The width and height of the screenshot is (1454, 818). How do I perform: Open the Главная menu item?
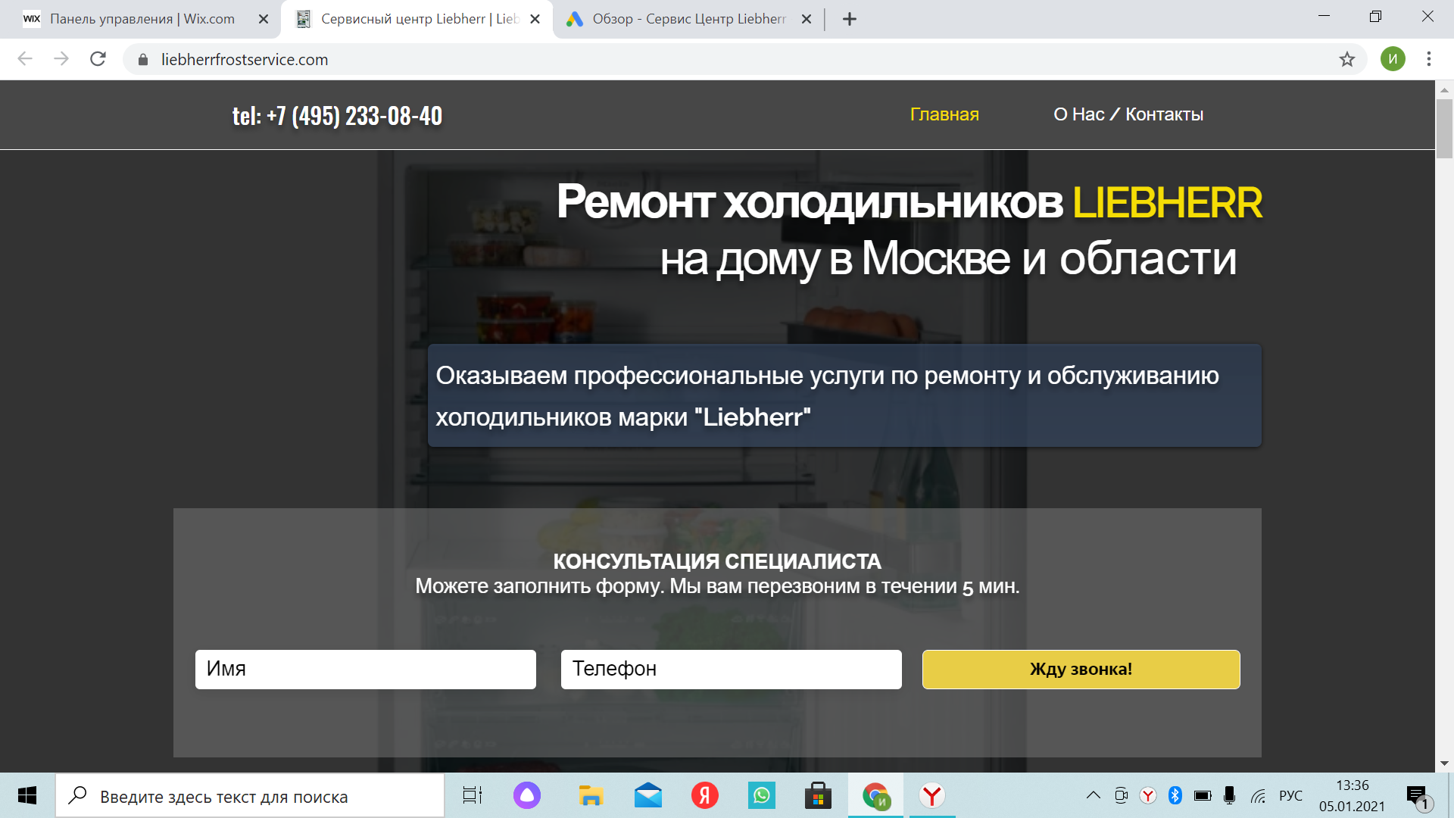point(944,114)
